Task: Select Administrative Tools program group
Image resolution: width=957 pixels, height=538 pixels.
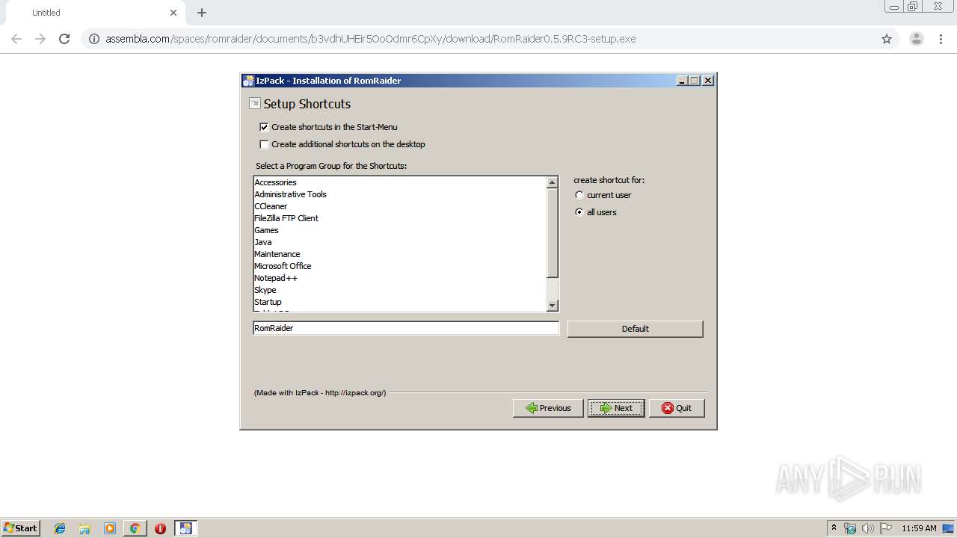Action: tap(400, 194)
